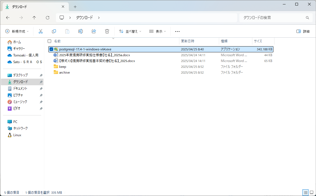Open the See more (...) menu

(177, 31)
